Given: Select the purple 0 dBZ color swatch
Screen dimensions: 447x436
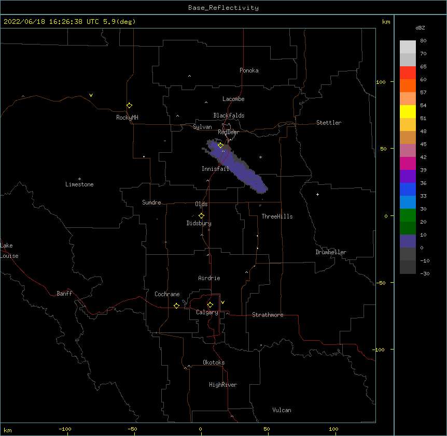Looking at the screenshot, I should pyautogui.click(x=408, y=241).
